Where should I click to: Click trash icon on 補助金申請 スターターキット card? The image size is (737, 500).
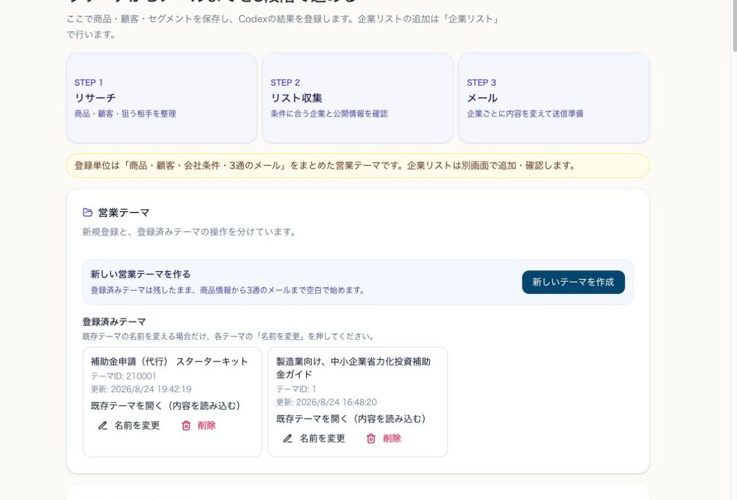[x=186, y=426]
